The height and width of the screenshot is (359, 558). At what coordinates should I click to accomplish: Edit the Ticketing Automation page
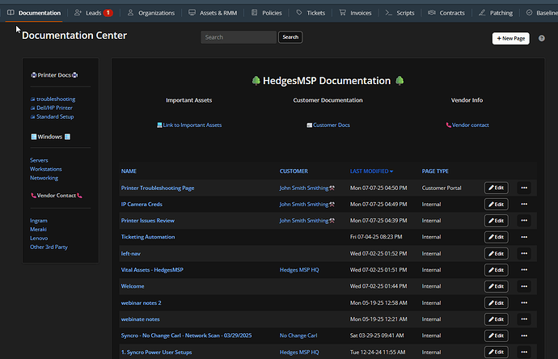[496, 237]
